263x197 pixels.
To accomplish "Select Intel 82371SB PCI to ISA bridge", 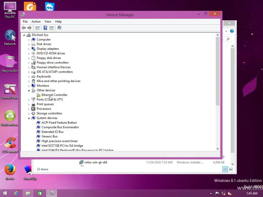I will click(x=62, y=146).
